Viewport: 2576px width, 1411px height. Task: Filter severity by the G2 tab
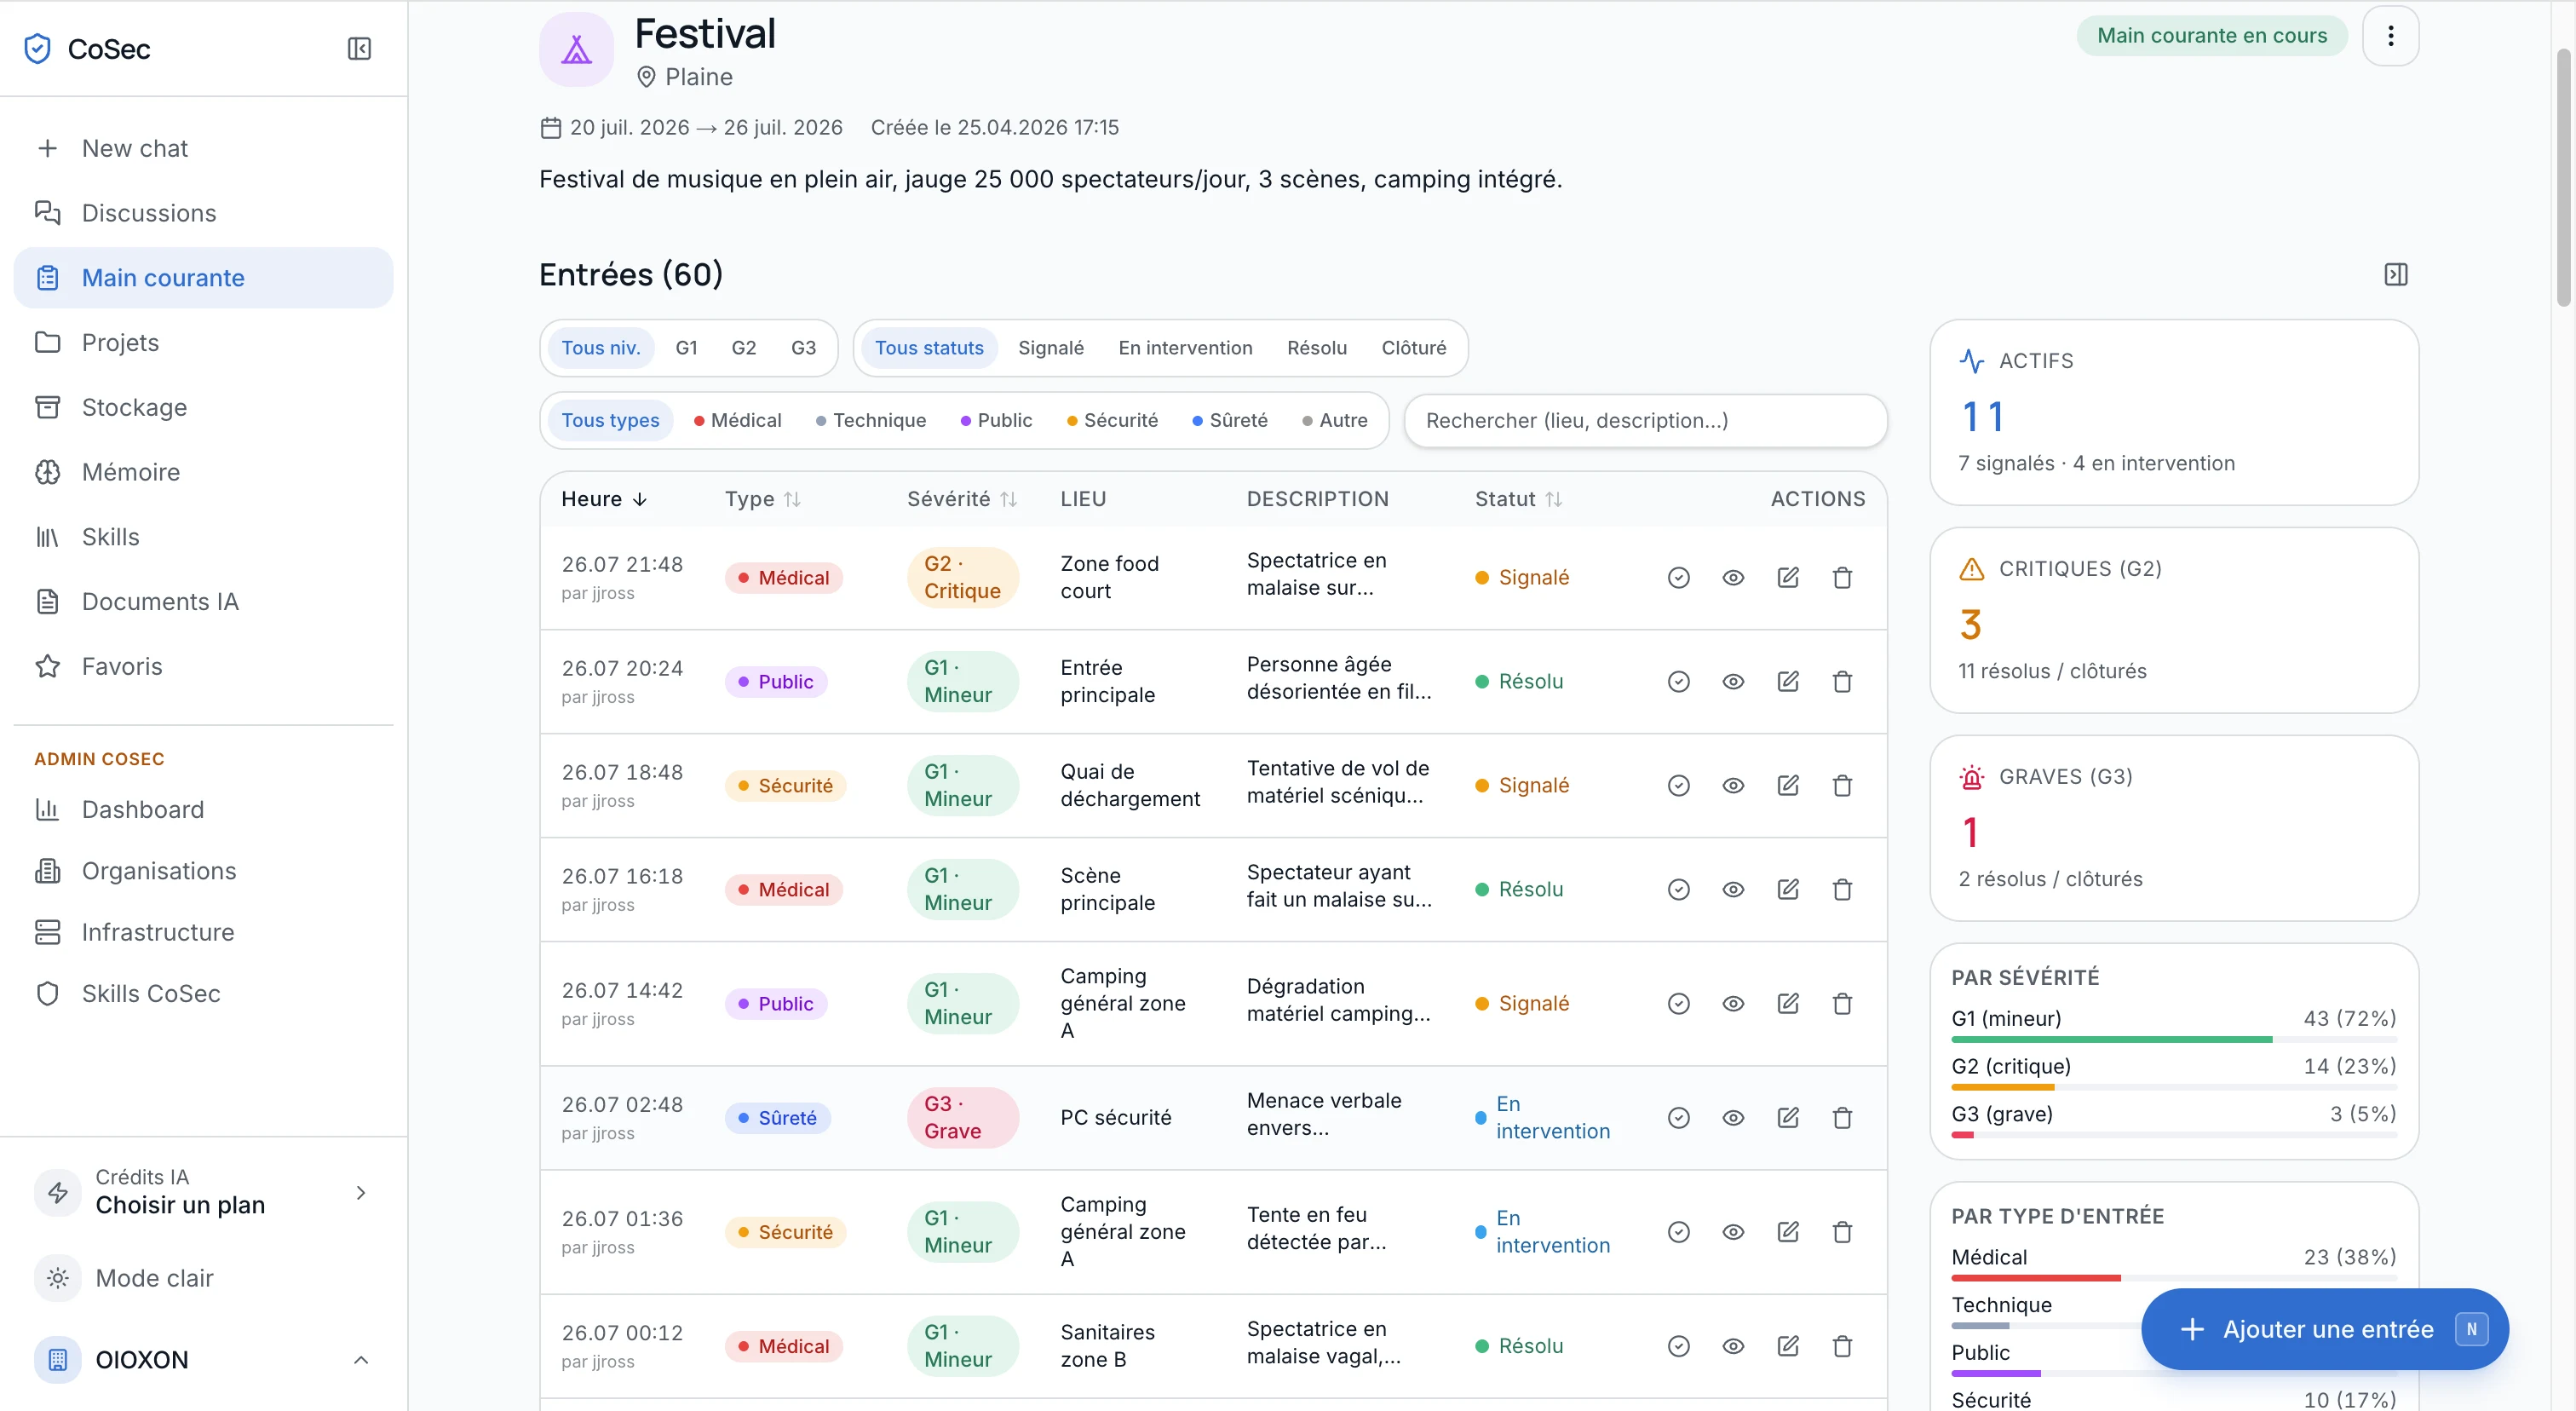(x=743, y=347)
